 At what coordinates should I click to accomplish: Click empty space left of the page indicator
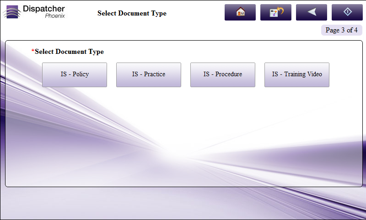(229, 30)
